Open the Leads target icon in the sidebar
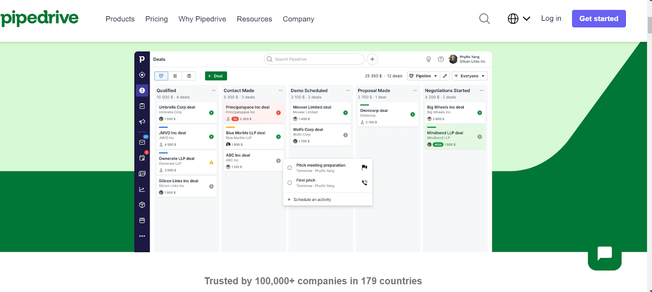 click(x=142, y=75)
